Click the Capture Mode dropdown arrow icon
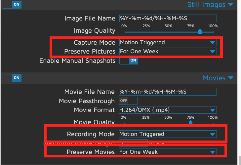The width and height of the screenshot is (241, 165). pos(212,43)
